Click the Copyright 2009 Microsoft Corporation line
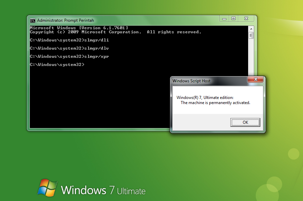This screenshot has width=303, height=201. click(116, 32)
